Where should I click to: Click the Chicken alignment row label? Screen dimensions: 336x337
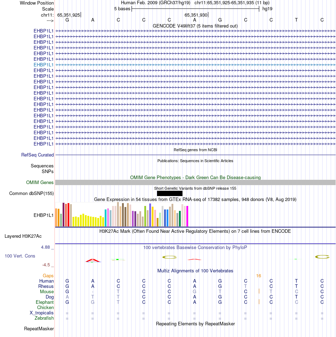pos(45,308)
